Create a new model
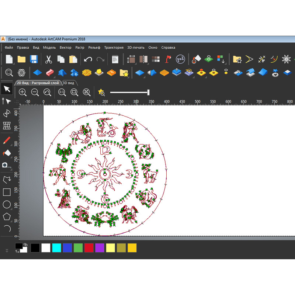Screen dimensions: 295x295 (x=9, y=59)
